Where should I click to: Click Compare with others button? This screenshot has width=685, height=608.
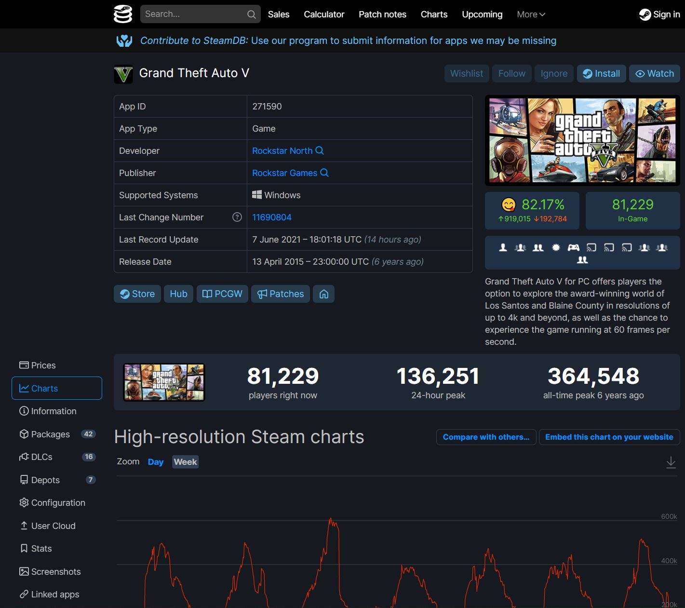[486, 437]
